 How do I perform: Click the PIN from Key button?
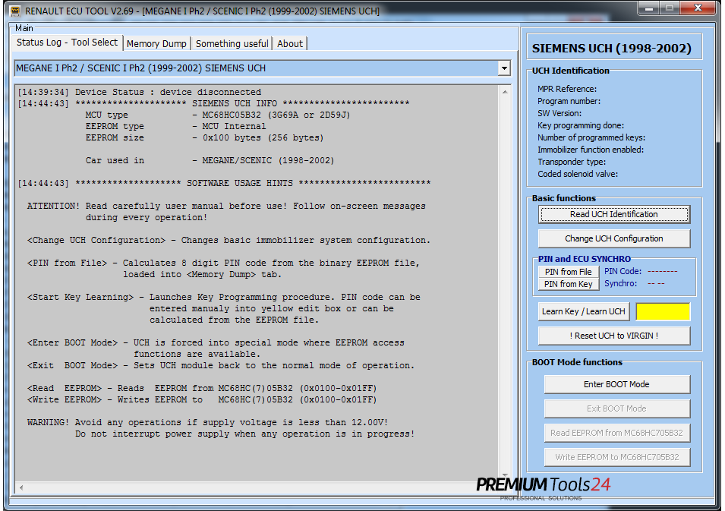(569, 284)
